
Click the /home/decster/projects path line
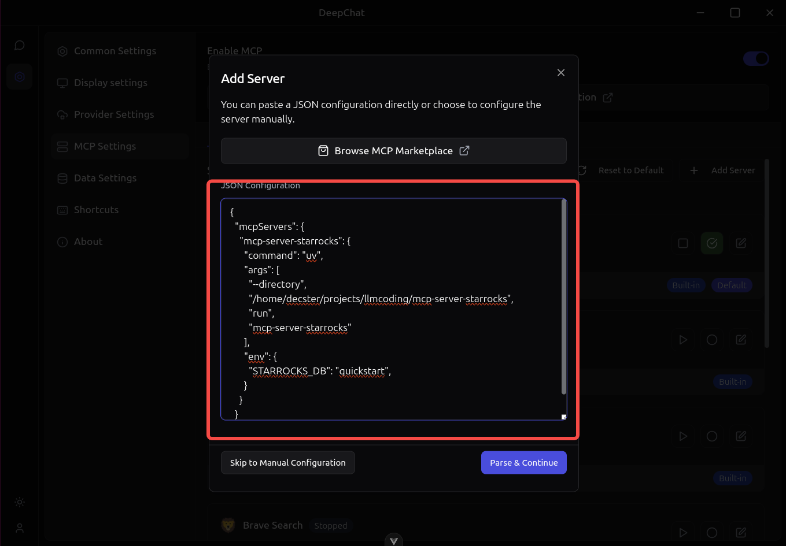(381, 299)
